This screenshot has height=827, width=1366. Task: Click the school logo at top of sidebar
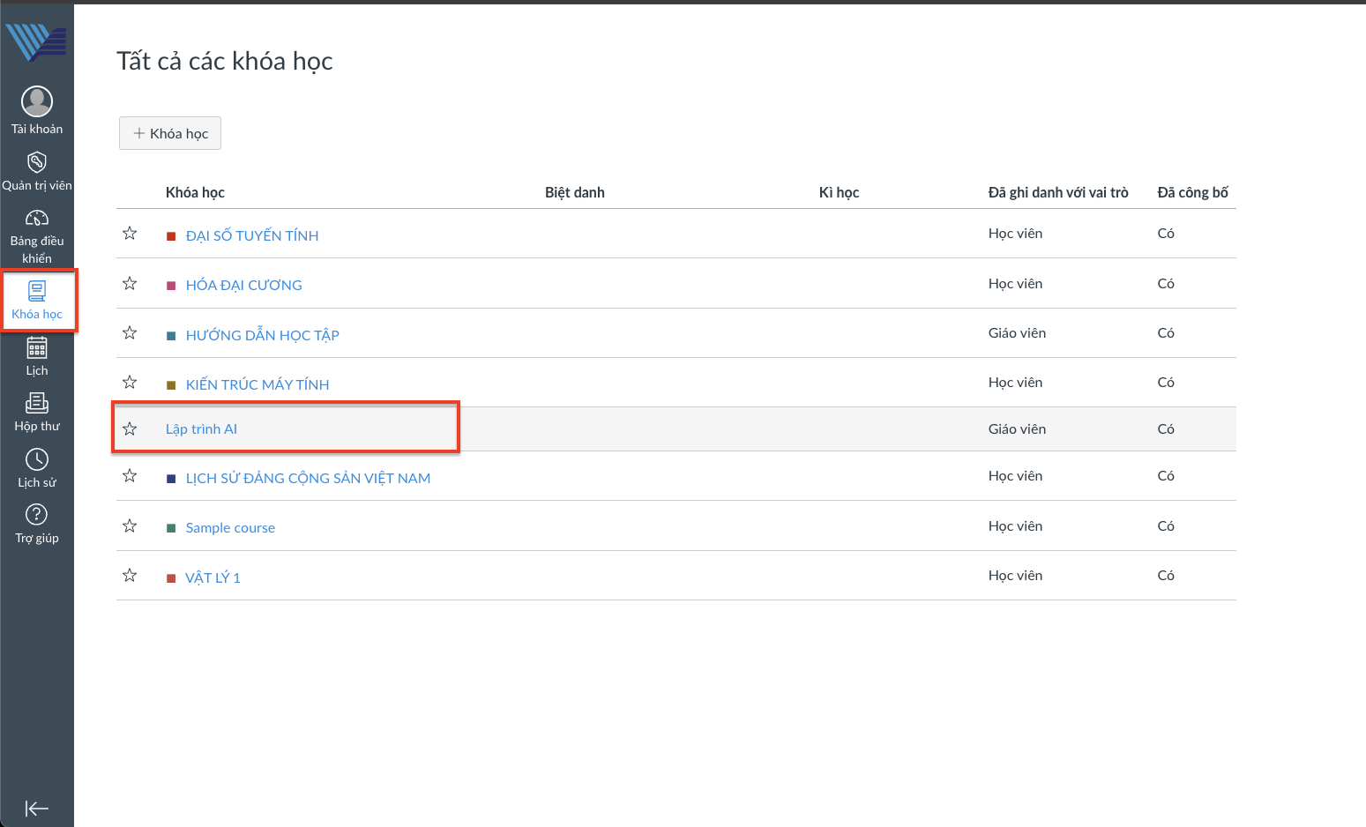[x=36, y=41]
